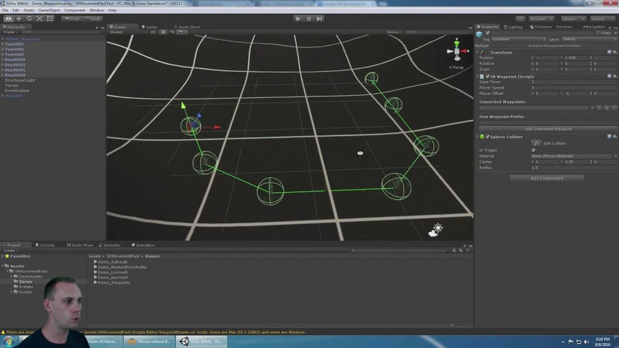
Task: Toggle scene lighting in the Scene view toolbar
Action: click(162, 32)
